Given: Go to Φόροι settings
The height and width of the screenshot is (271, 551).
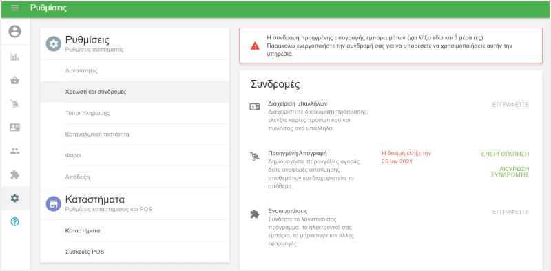Looking at the screenshot, I should pos(134,156).
